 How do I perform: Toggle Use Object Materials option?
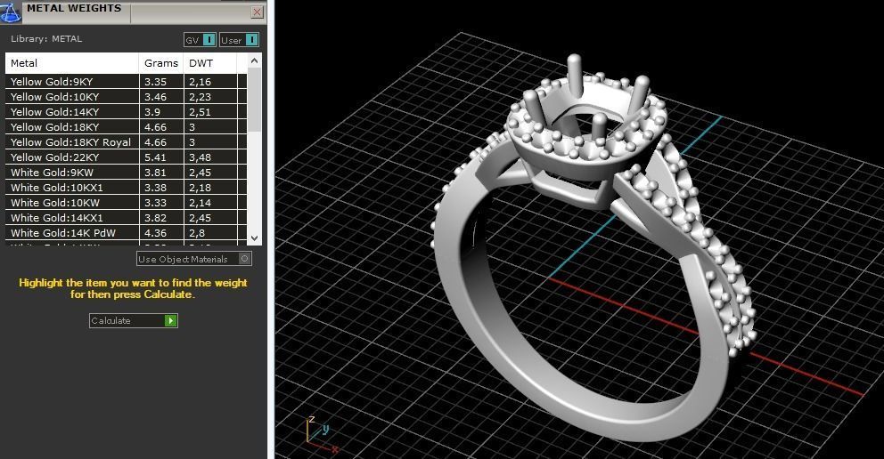tap(194, 259)
